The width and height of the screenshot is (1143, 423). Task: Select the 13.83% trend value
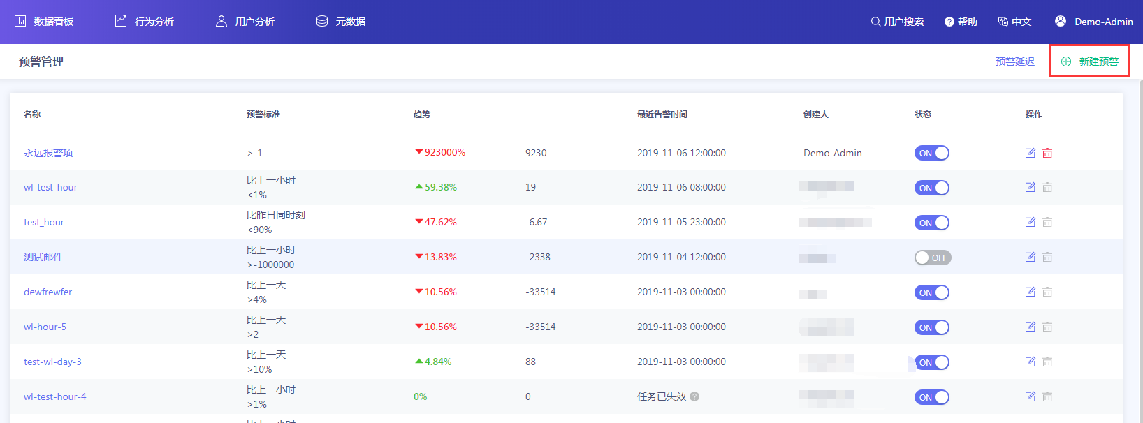441,257
